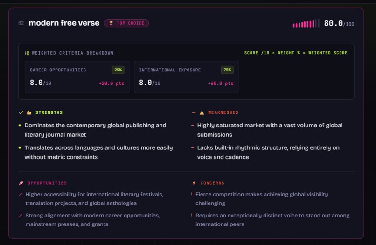This screenshot has height=245, width=376.
Task: Click the 75% weight badge
Action: [x=227, y=70]
